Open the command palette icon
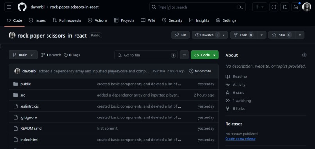 pyautogui.click(x=241, y=7)
